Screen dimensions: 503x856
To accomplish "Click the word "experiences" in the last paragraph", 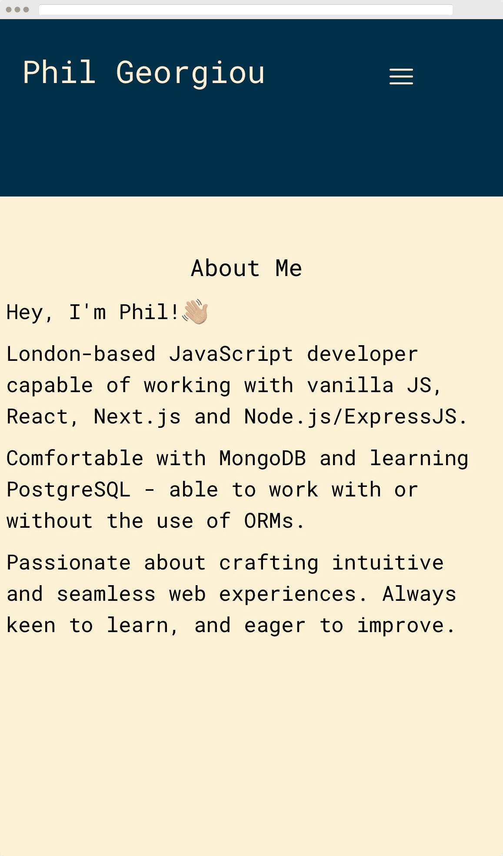I will [x=288, y=595].
